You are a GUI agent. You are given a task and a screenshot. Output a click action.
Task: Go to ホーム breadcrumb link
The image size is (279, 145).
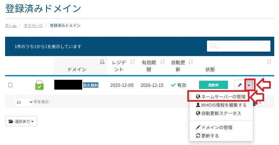point(11,26)
